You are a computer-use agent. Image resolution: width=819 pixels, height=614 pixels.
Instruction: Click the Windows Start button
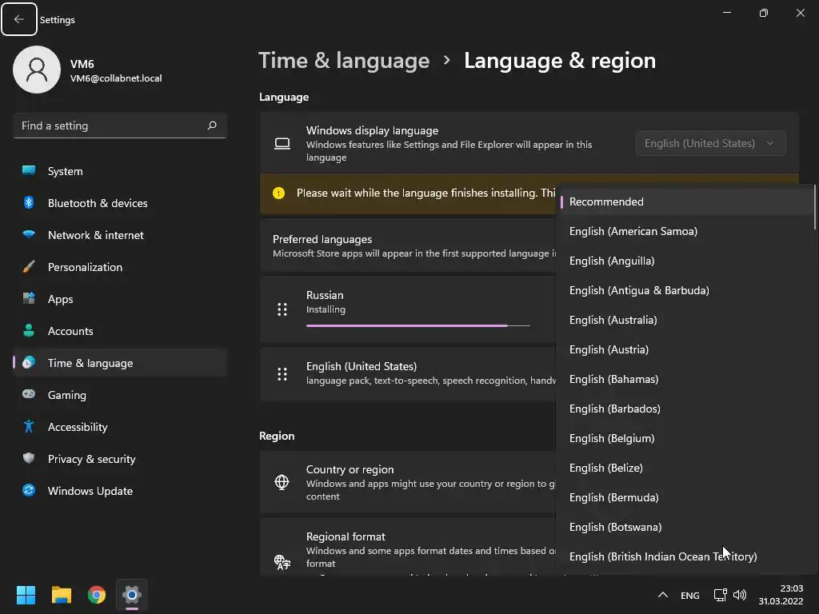pos(26,595)
